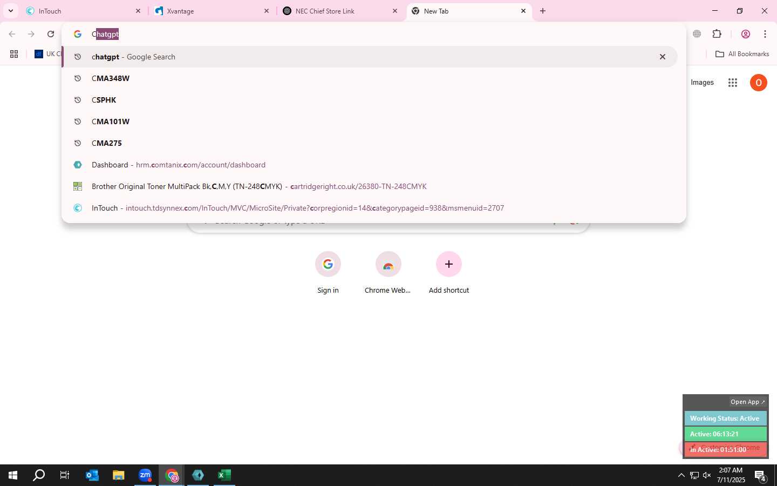Close the New Tab tab
Screen dimensions: 777x486
[x=523, y=11]
